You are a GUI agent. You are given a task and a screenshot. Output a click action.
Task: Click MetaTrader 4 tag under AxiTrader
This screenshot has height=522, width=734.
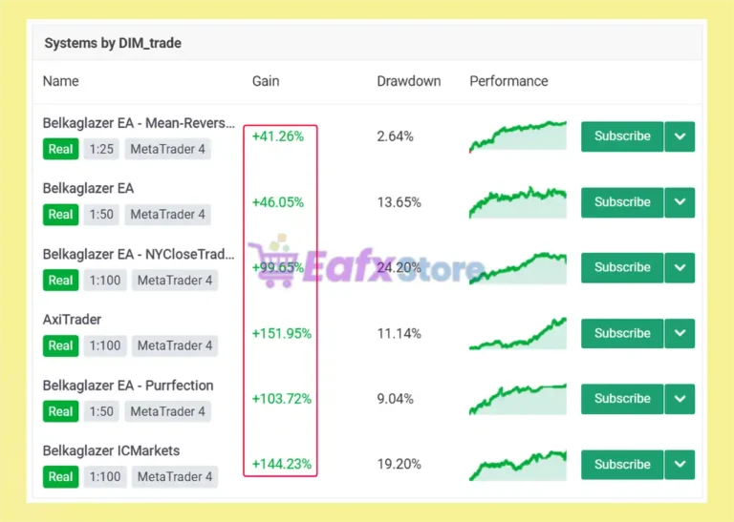(175, 345)
